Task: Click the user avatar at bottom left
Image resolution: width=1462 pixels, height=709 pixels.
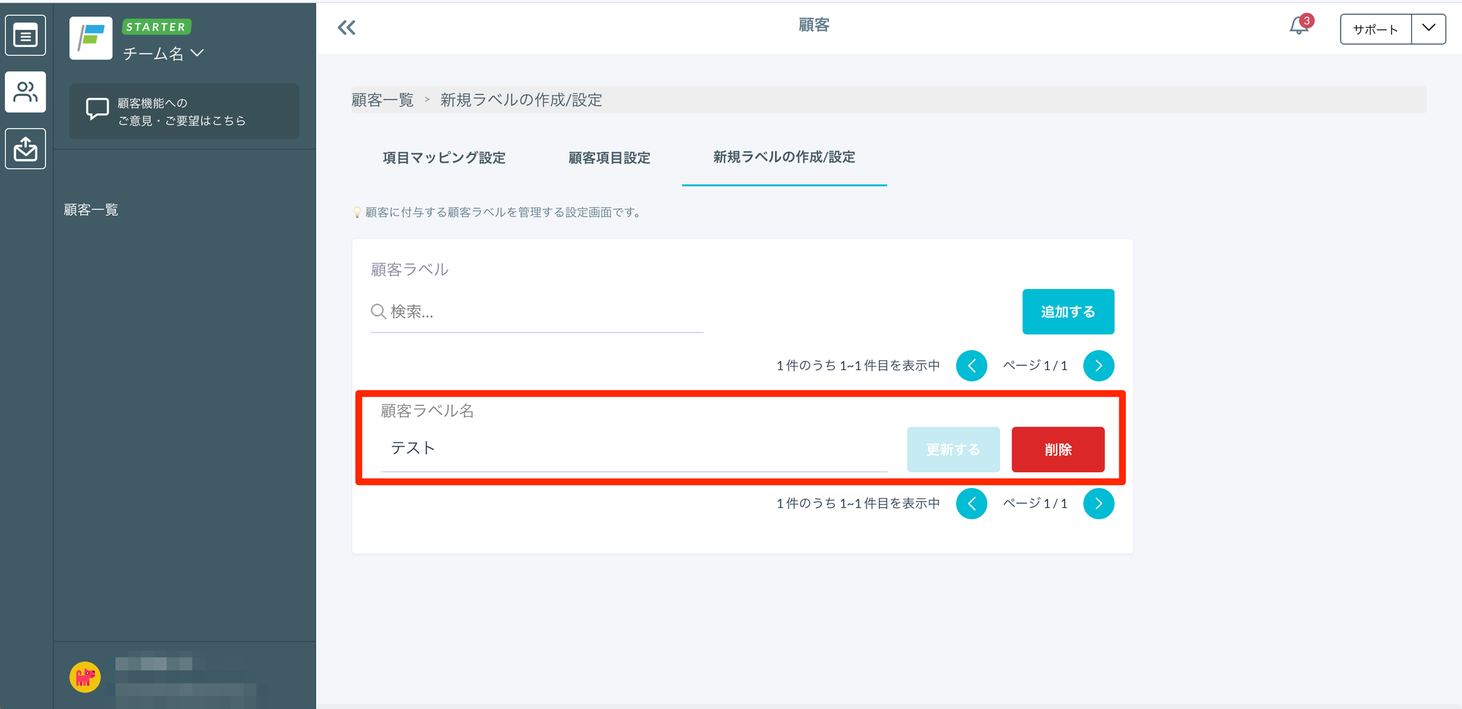Action: (x=85, y=677)
